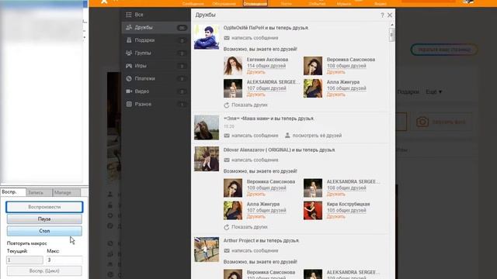Click Дружить under Кира Кострубицкая
497x279 pixels.
[335, 217]
